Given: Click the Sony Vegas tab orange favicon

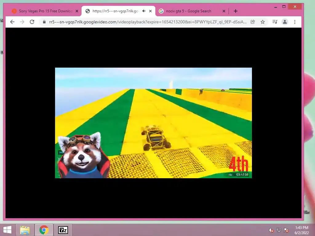Looking at the screenshot, I should click(14, 11).
